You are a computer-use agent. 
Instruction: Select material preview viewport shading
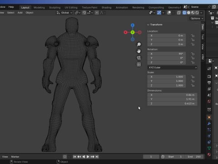pyautogui.click(x=193, y=13)
